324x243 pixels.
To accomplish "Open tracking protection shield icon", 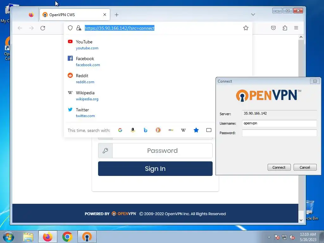I will click(x=70, y=28).
